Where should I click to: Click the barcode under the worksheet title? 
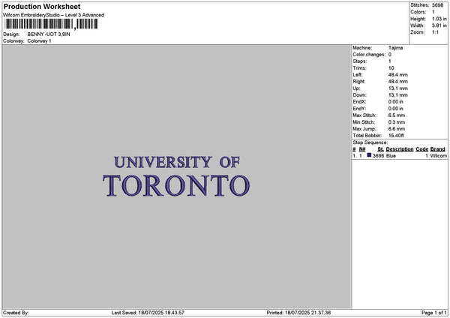coord(51,24)
